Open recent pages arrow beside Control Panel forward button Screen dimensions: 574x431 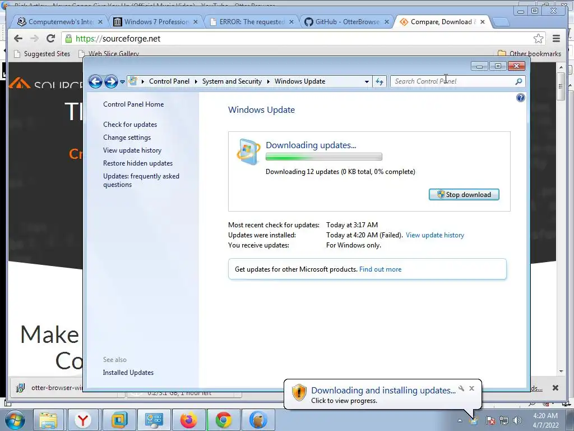(x=122, y=82)
